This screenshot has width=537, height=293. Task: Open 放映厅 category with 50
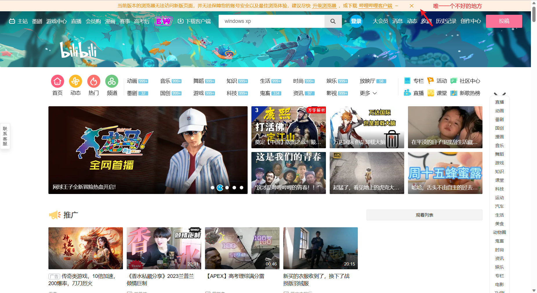373,81
